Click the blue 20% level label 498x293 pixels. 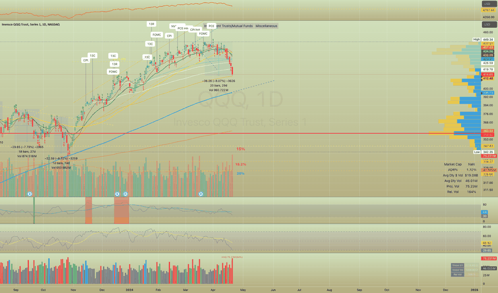click(240, 174)
